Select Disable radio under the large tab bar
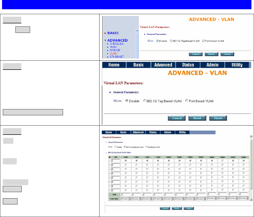The image size is (254, 217). [x=127, y=101]
